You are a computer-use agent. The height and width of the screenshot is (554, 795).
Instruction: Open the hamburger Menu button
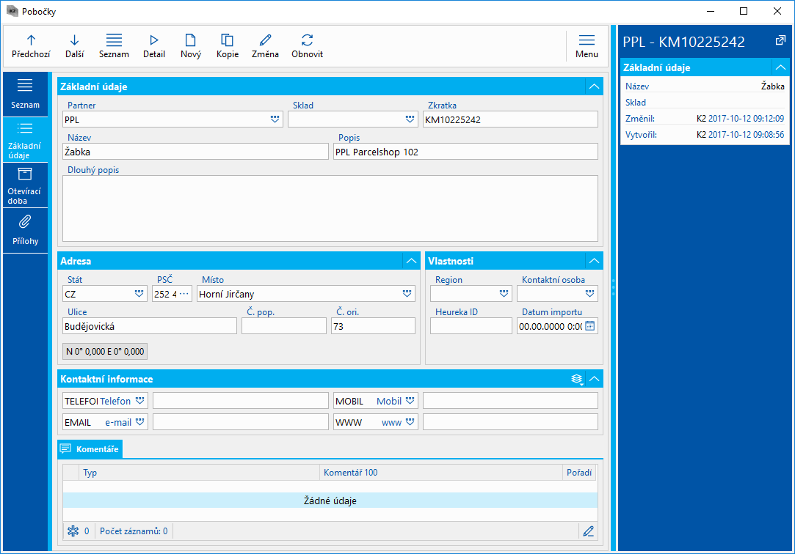pyautogui.click(x=587, y=45)
